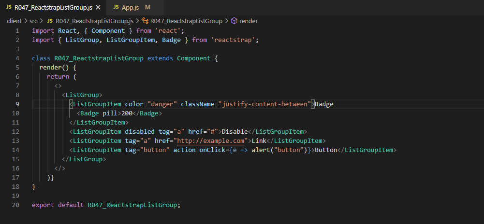
Task: Click the class name R047_ReactstrapListGroup on line 4
Action: 99,58
